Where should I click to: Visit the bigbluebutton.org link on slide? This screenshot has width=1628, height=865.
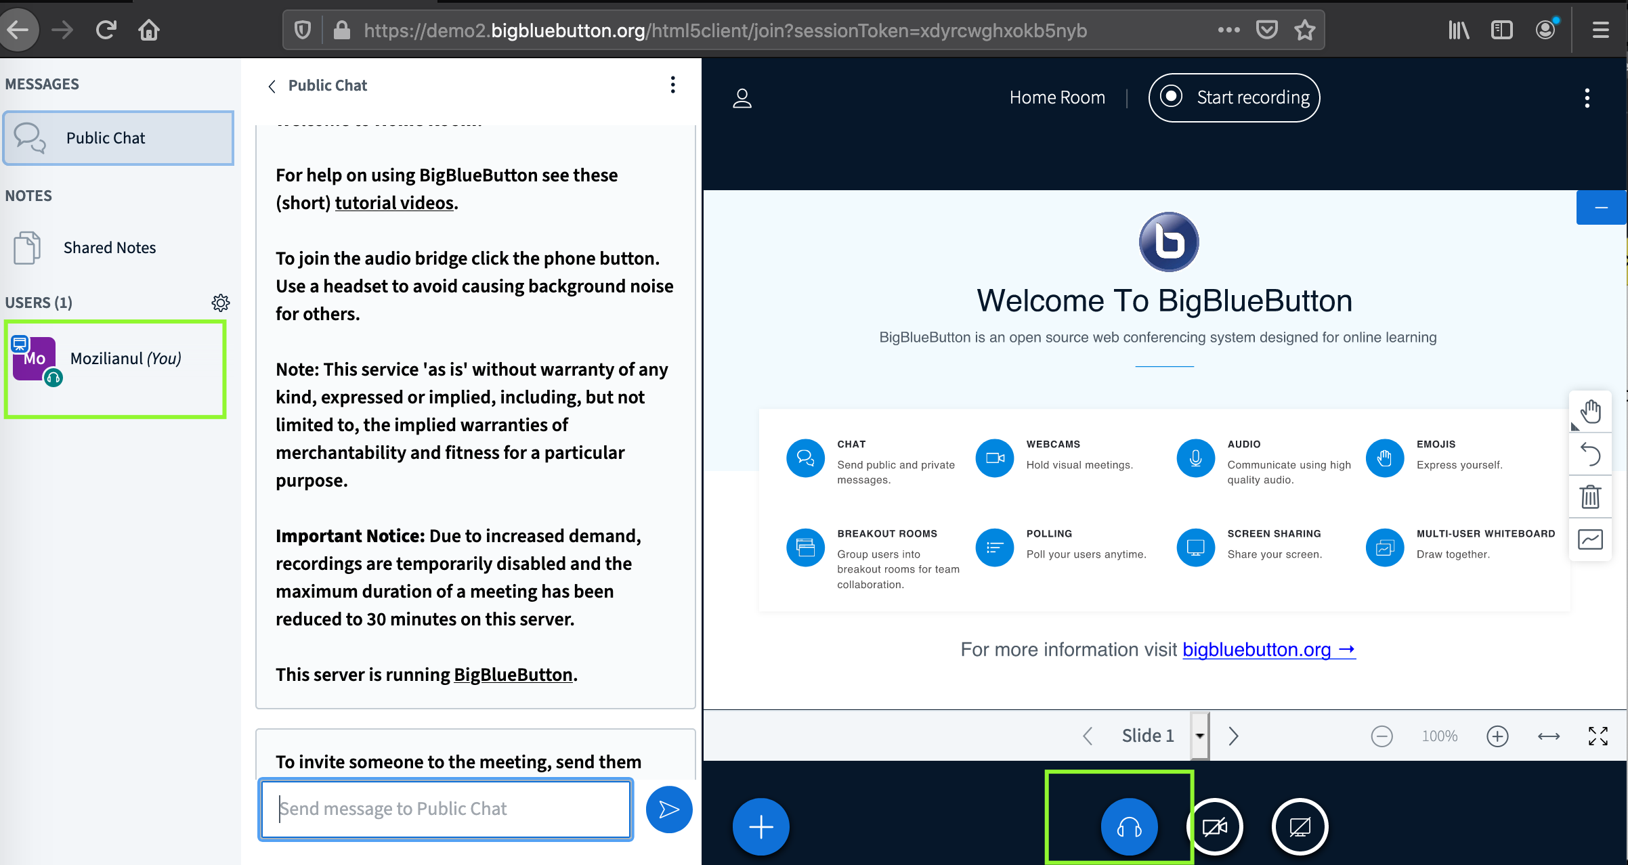click(1269, 650)
